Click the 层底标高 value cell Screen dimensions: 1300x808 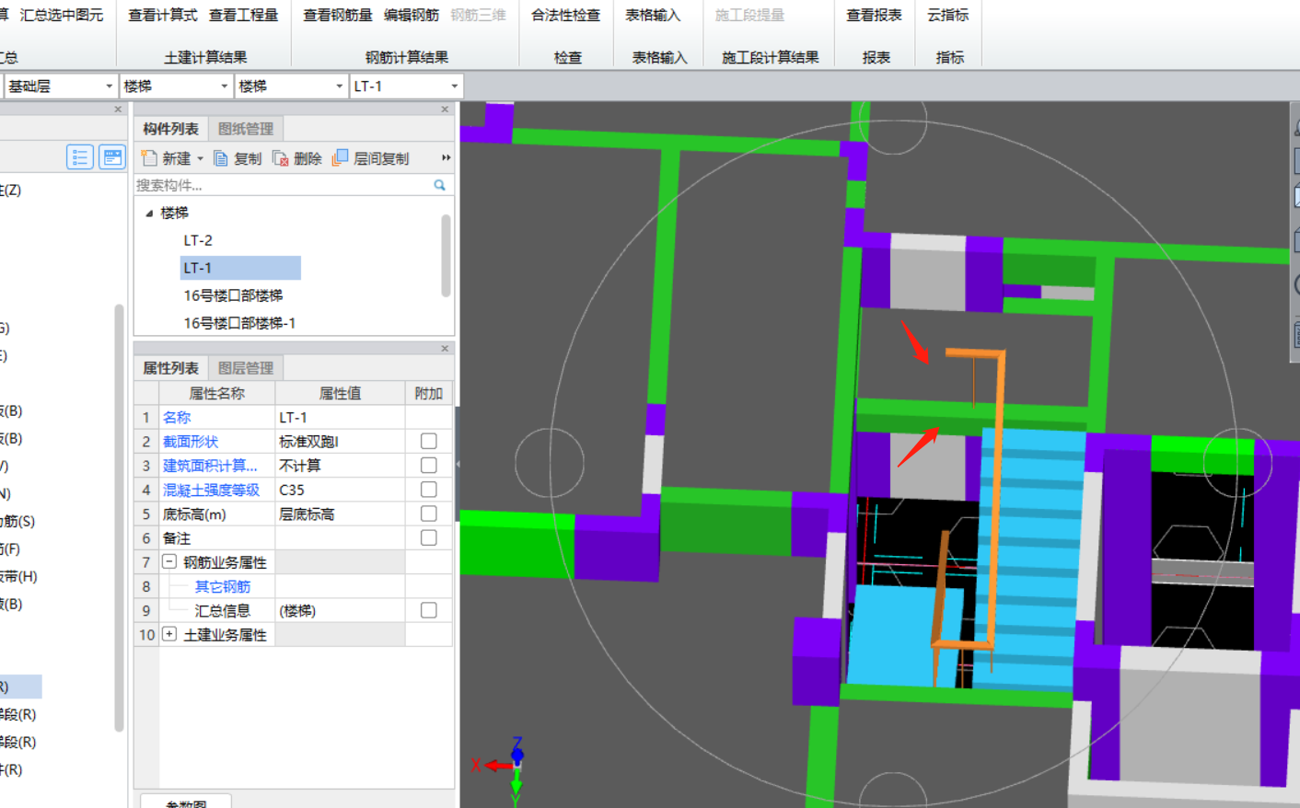340,514
